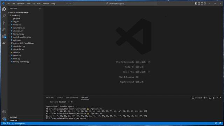Open the Selection menu
Image resolution: width=224 pixels, height=126 pixels.
(x=21, y=3)
